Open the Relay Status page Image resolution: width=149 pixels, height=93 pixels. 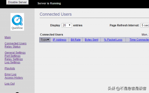13,47
